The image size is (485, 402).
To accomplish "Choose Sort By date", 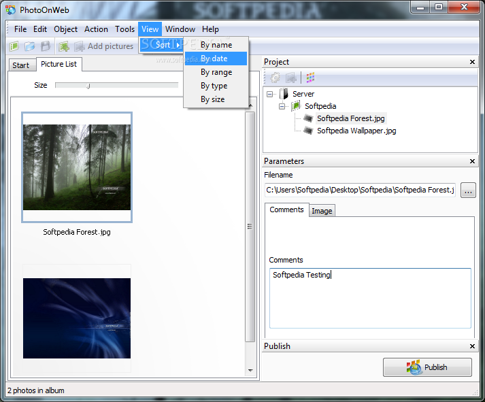I will pos(216,58).
